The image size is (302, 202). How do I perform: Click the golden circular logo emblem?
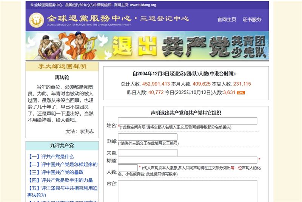point(37,20)
